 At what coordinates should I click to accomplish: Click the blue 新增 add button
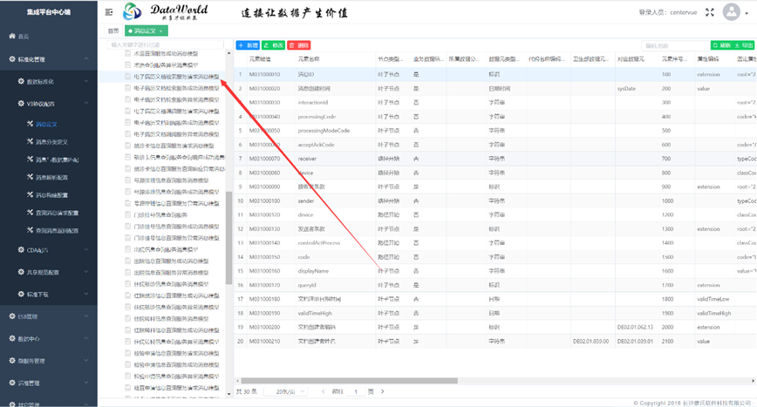248,45
